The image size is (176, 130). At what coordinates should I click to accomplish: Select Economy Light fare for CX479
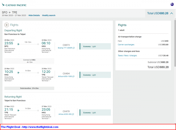[x=95, y=113]
